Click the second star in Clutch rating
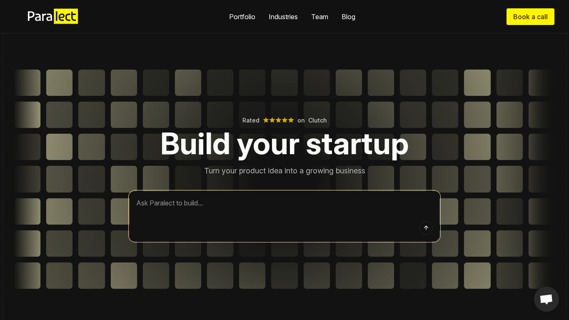Screen dimensions: 569x320 pos(272,120)
